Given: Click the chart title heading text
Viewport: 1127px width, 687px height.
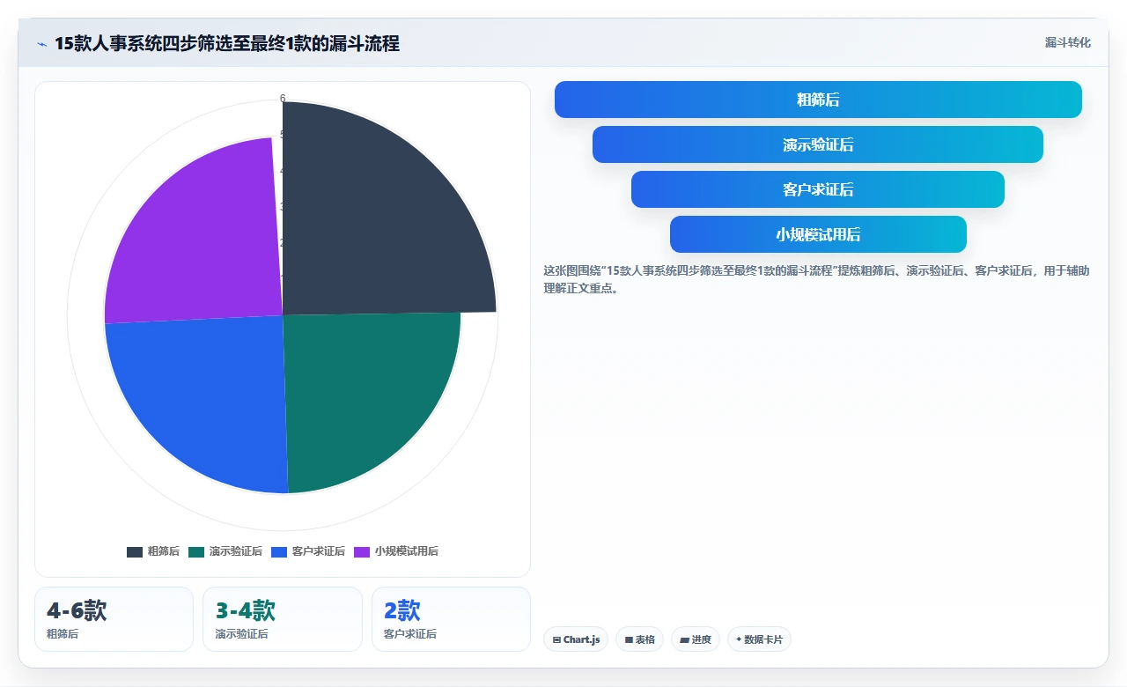Looking at the screenshot, I should (227, 44).
